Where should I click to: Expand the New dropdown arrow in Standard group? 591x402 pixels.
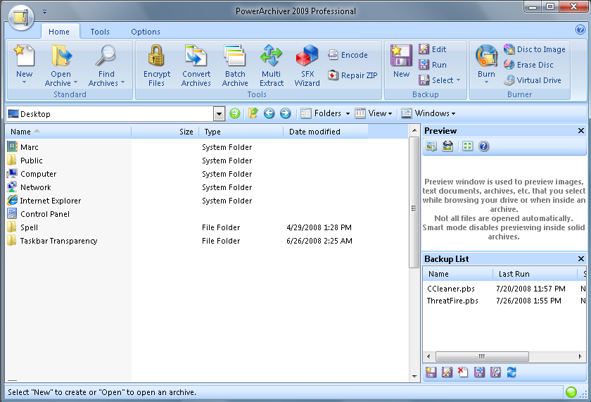(24, 82)
